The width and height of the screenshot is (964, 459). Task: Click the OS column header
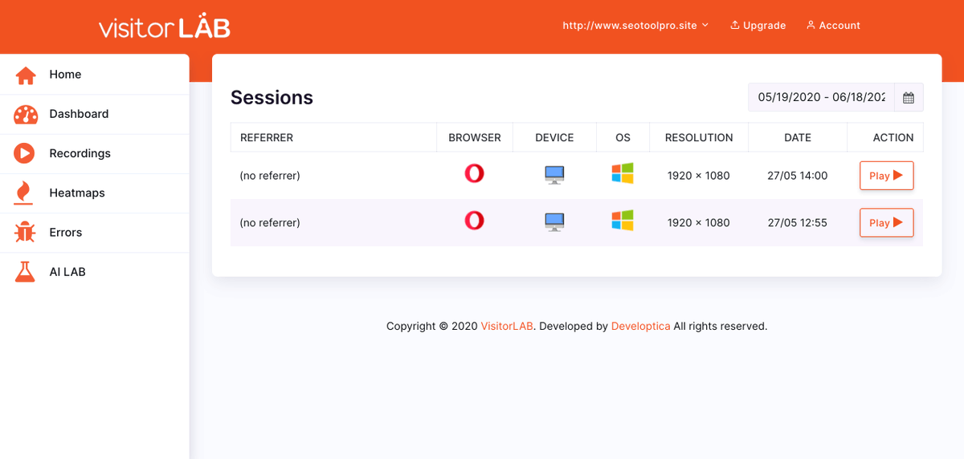[x=623, y=138]
